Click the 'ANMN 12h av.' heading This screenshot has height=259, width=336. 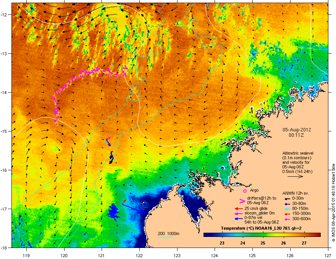[296, 193]
